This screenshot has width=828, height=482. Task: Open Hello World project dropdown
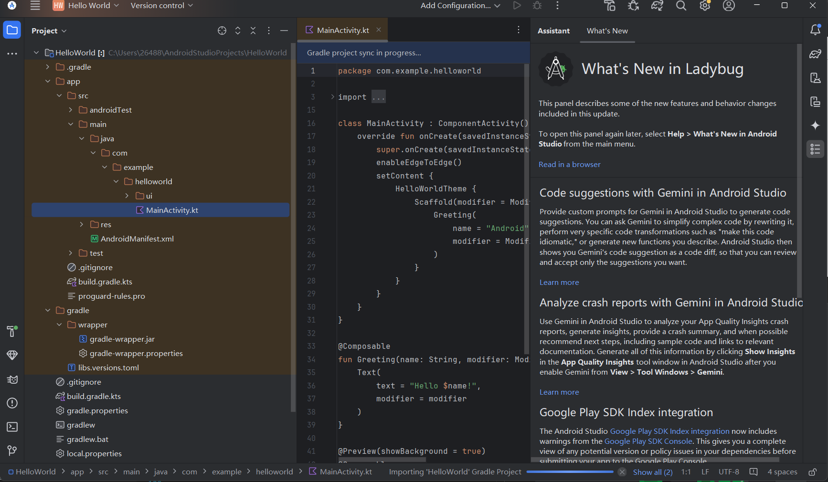pyautogui.click(x=86, y=6)
